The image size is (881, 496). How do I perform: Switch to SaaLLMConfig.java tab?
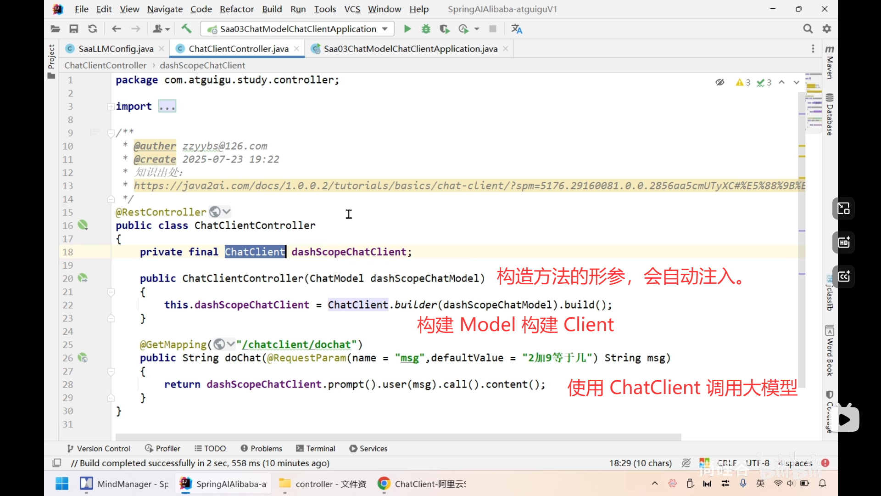click(x=116, y=49)
